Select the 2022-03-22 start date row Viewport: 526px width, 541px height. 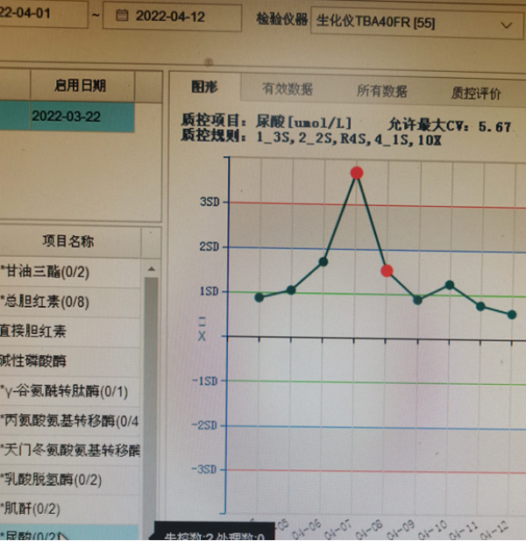tap(67, 117)
